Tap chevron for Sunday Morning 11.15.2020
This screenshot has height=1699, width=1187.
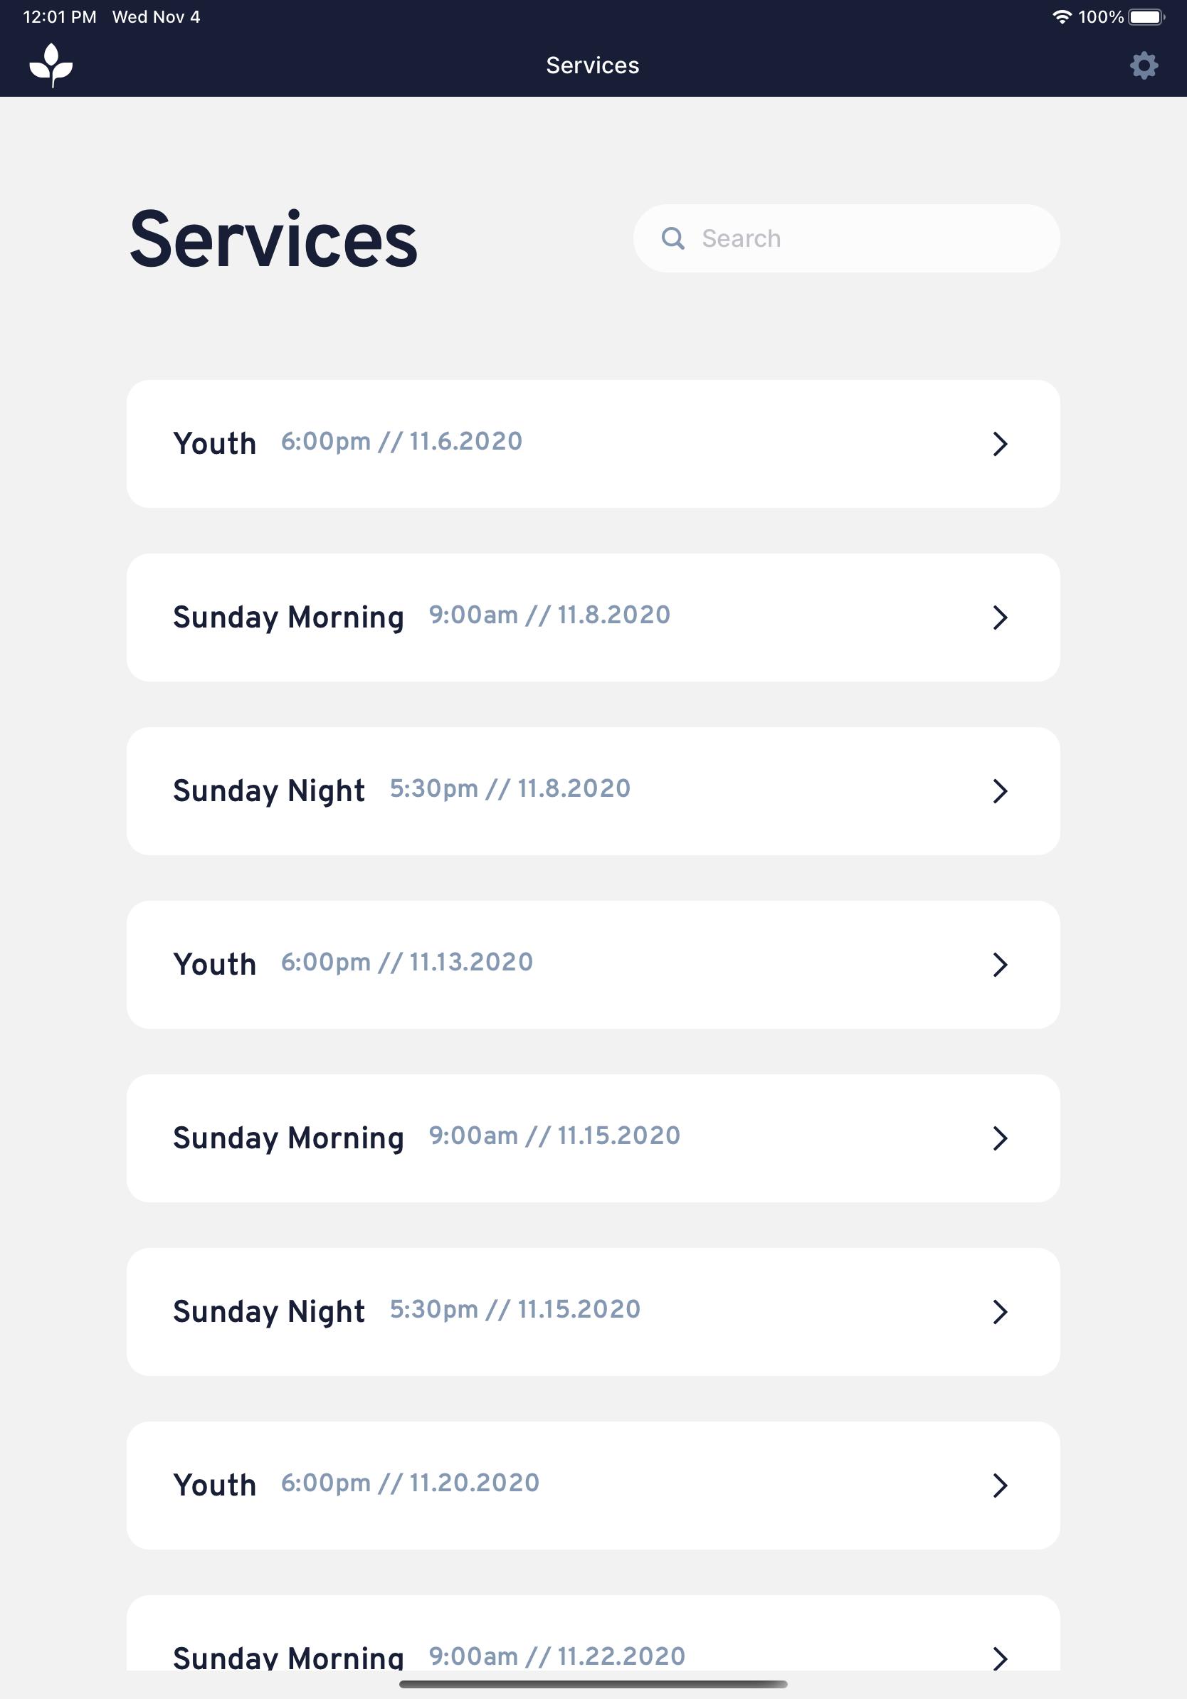(x=1000, y=1138)
